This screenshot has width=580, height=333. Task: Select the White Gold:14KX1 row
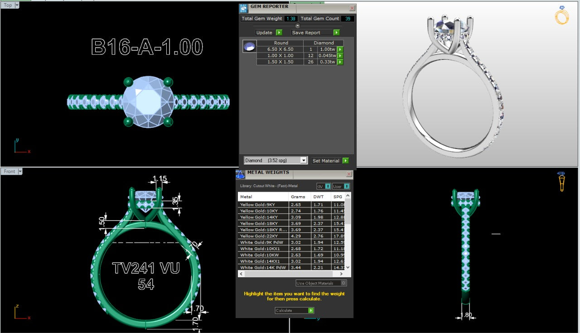point(291,261)
